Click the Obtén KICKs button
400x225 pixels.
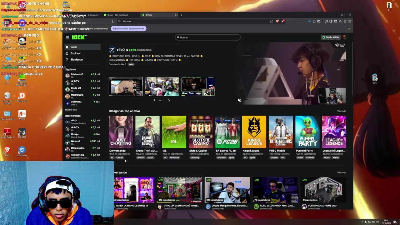tap(331, 37)
